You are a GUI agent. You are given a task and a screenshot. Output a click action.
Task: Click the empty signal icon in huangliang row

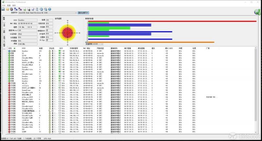tap(60, 90)
